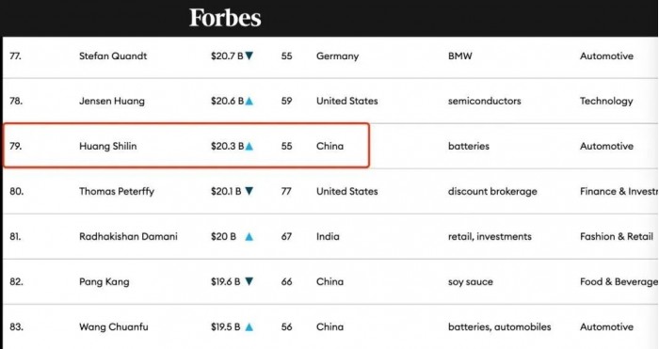Click rank number 79.
Screen dimensions: 659x349
[x=16, y=146]
